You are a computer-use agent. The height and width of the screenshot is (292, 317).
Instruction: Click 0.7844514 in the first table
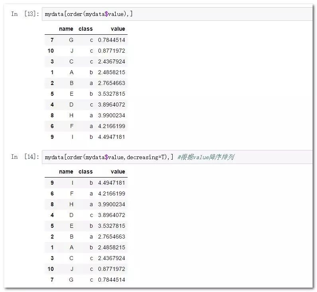click(x=112, y=40)
